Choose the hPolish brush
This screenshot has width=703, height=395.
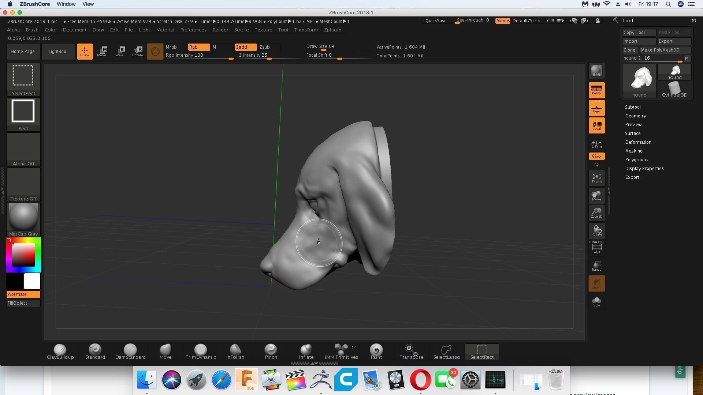pos(236,352)
